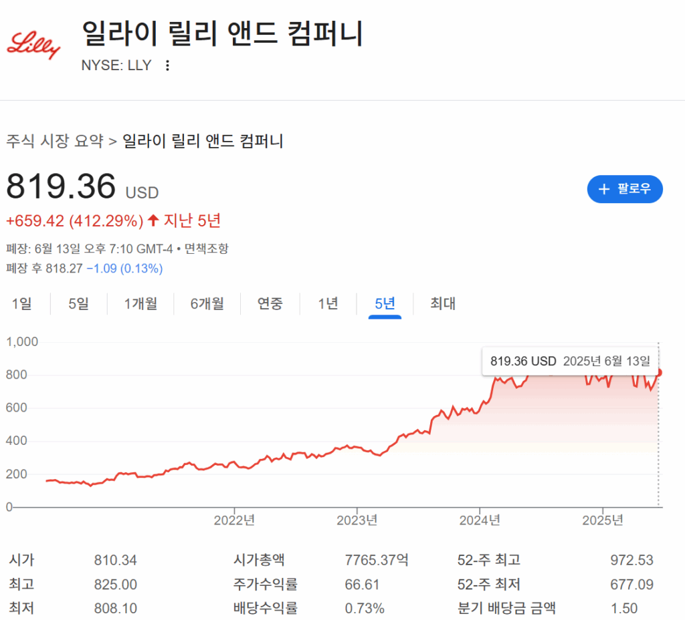
Task: Click the +659.42 (412.29%) change text
Action: coord(75,220)
